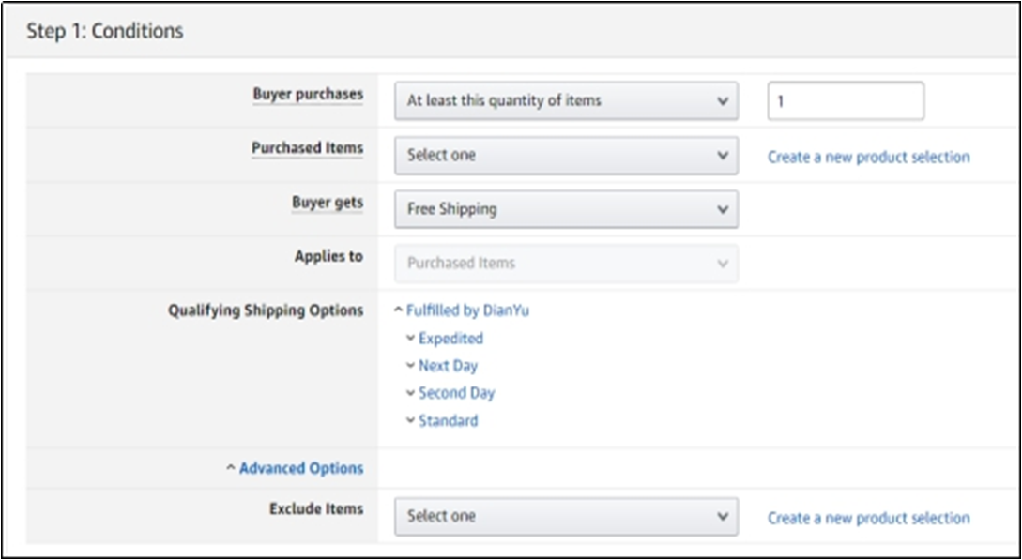Click the Exclude Items label
The height and width of the screenshot is (560, 1022).
point(315,508)
